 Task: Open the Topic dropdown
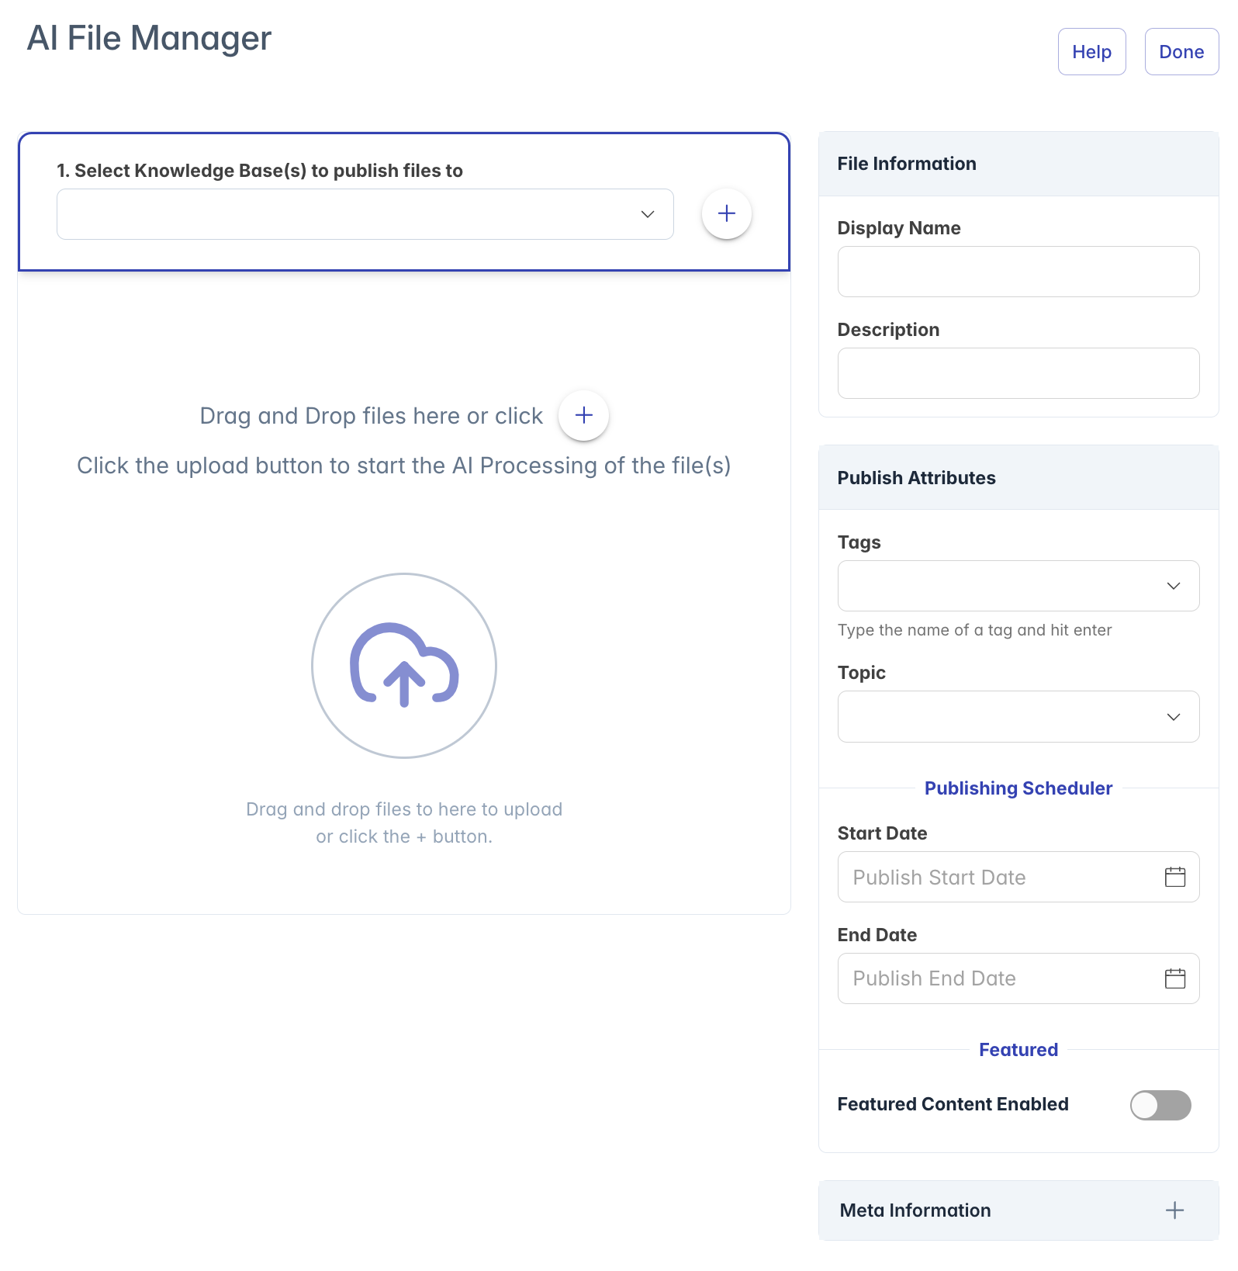point(1018,716)
